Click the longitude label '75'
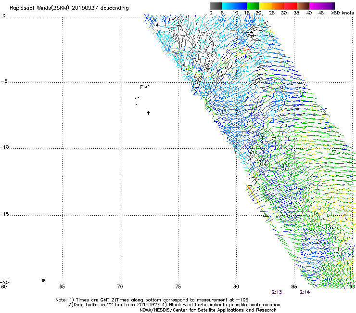Screen dimensions: 356x313 coord(178,287)
